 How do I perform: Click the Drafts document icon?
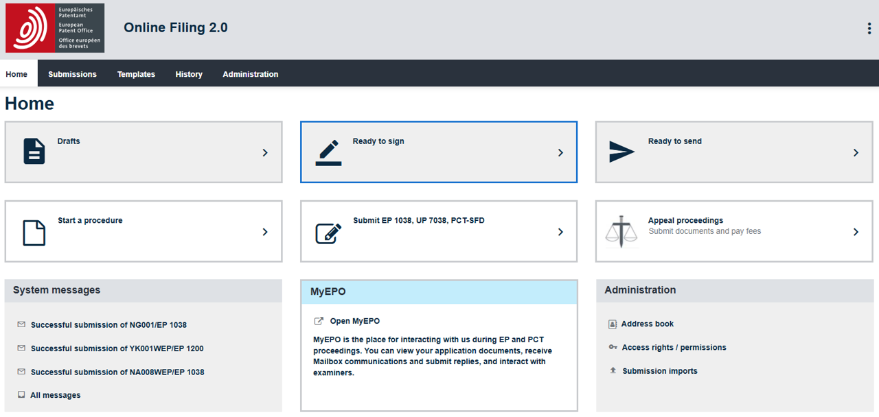(34, 152)
